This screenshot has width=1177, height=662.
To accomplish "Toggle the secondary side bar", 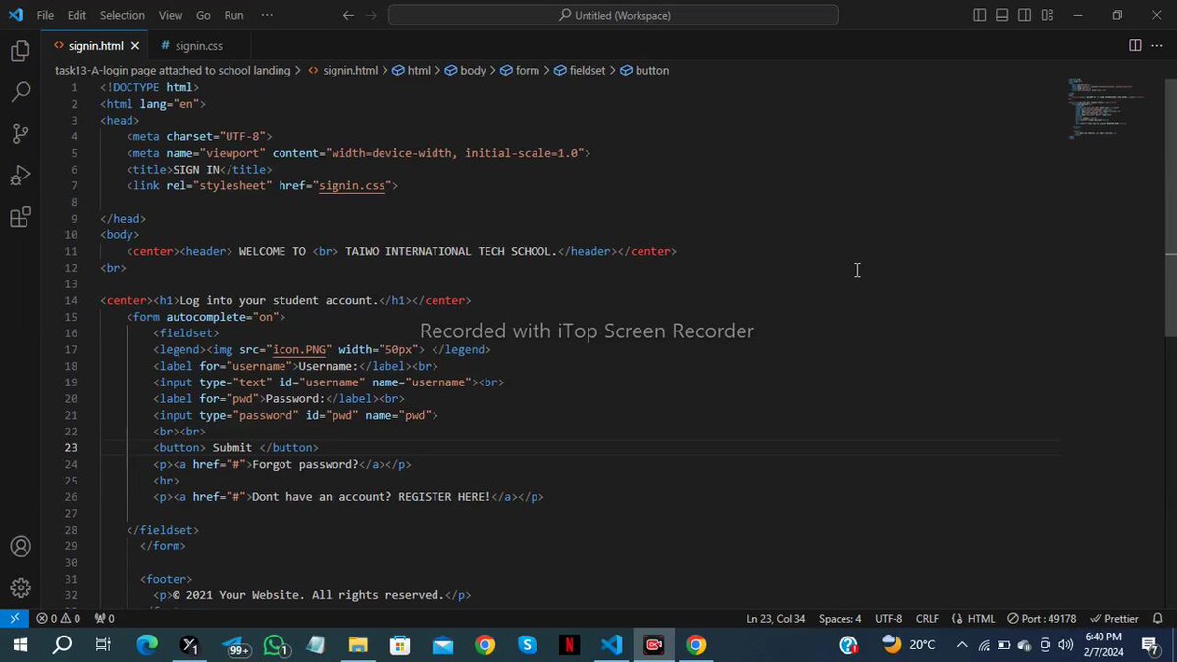I will pos(1025,15).
